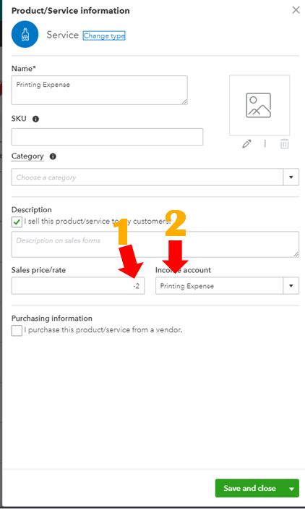Expand the Income account dropdown arrow
The image size is (305, 509).
click(x=291, y=286)
